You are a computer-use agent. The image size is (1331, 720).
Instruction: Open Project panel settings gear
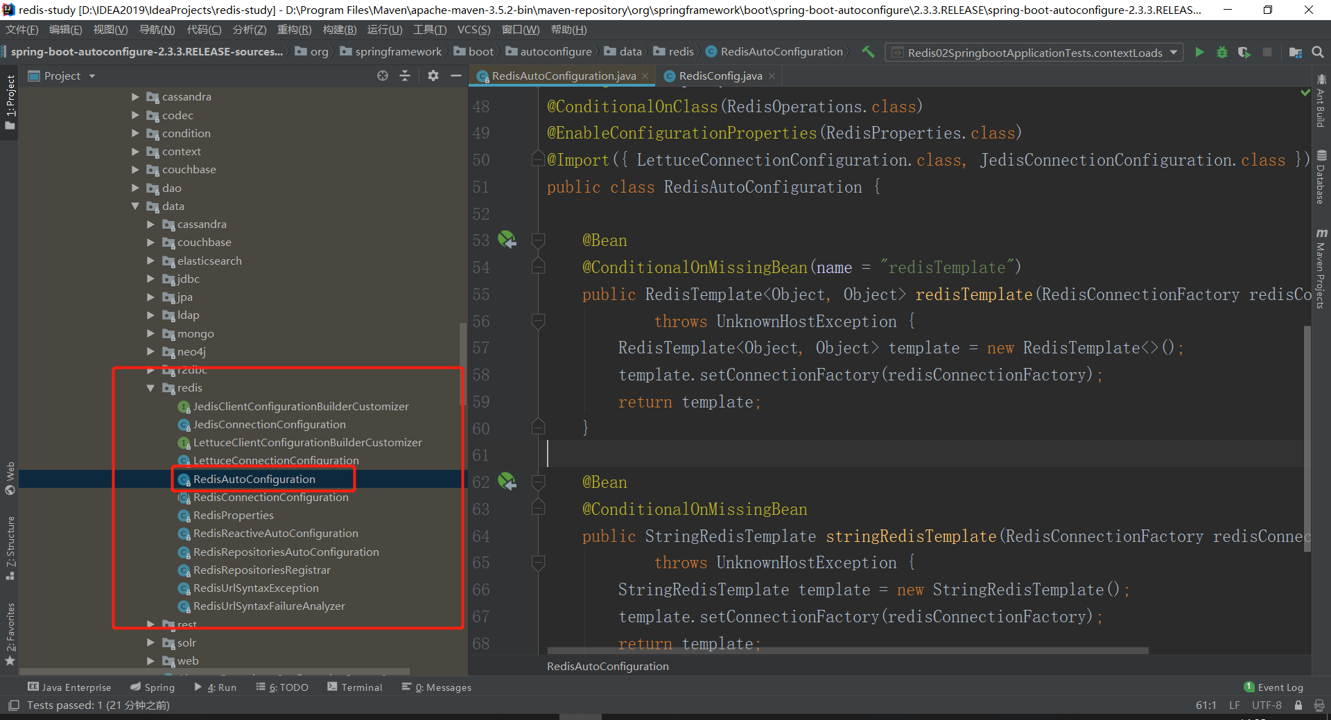433,76
